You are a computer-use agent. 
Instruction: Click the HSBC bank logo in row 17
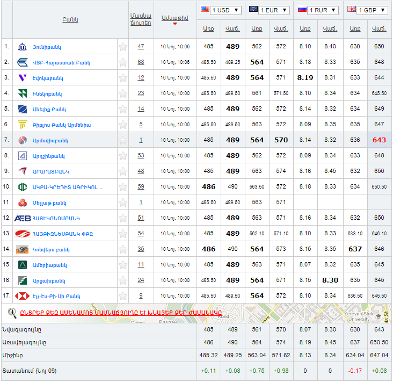23,296
